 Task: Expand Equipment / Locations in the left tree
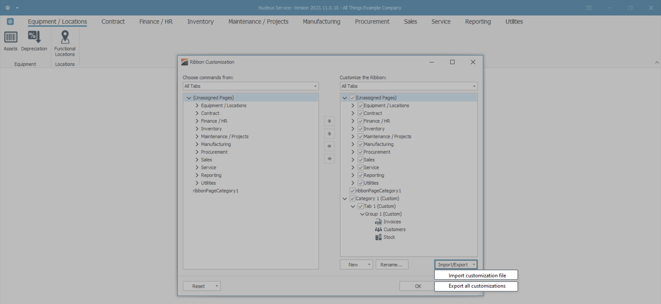(197, 106)
